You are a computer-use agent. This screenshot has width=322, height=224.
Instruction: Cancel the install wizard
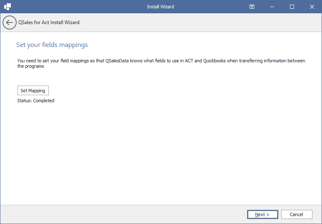297,214
